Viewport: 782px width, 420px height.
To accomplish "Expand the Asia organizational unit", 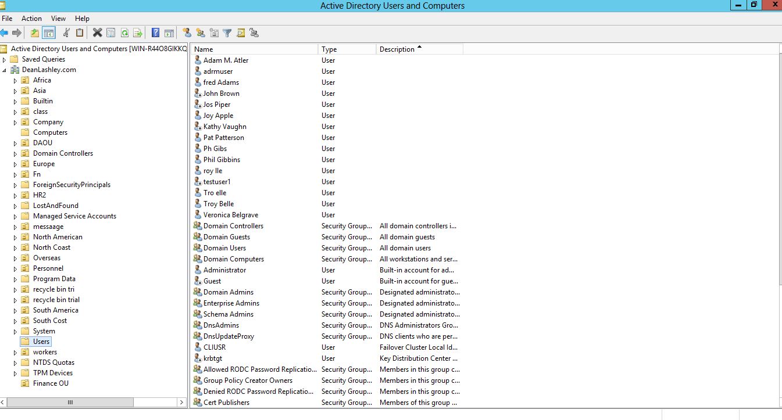I will pyautogui.click(x=16, y=91).
